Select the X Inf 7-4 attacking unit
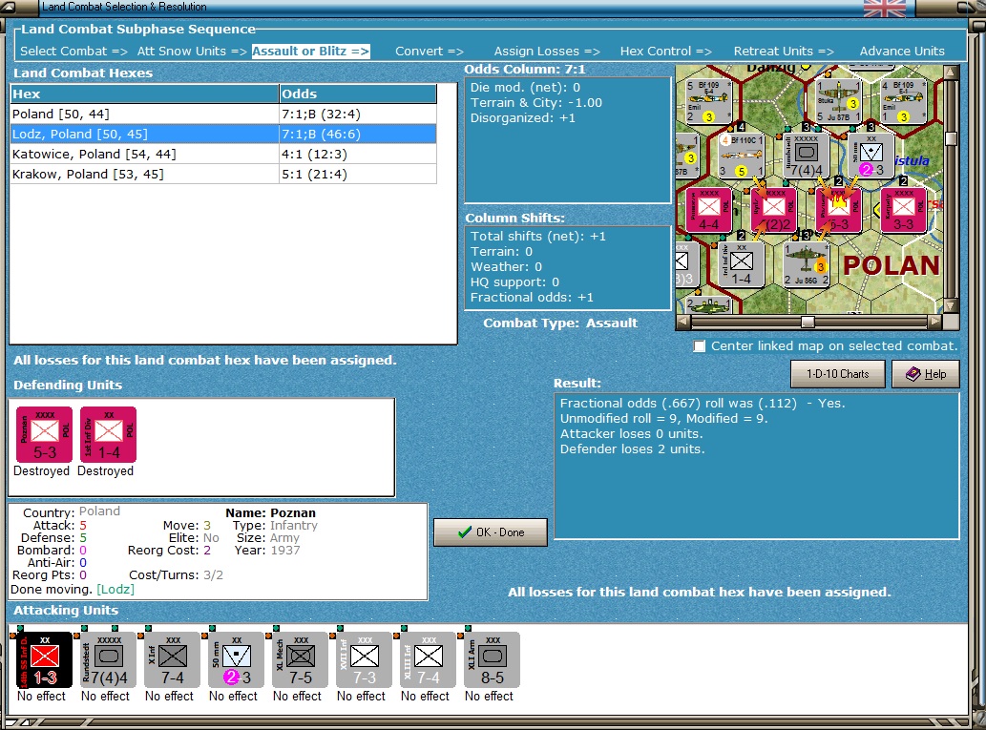 pos(173,660)
